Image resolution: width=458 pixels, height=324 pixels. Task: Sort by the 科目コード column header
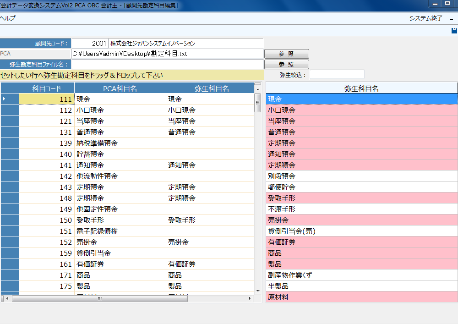46,88
